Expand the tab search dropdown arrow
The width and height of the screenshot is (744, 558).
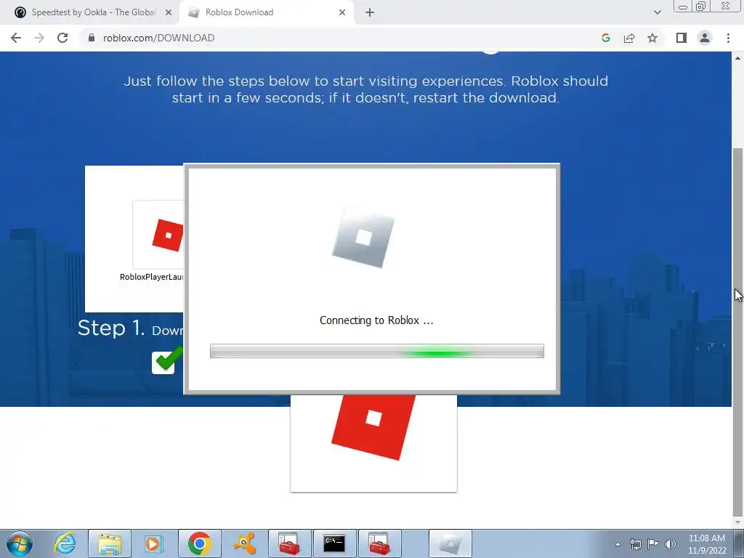point(657,13)
